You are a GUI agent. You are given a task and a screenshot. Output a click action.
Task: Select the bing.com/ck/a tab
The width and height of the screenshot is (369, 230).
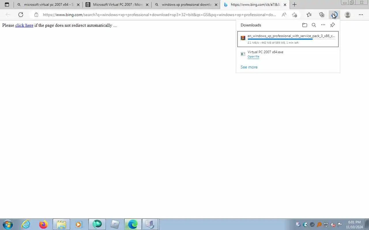[255, 5]
